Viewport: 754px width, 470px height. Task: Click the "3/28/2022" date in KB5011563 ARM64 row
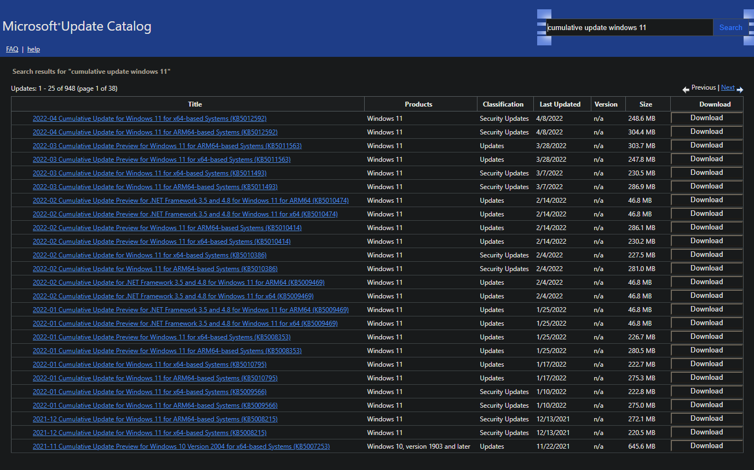coord(551,146)
